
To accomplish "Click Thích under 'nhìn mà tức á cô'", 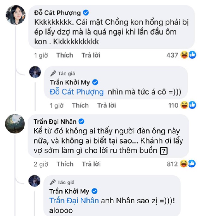I will [80, 105].
